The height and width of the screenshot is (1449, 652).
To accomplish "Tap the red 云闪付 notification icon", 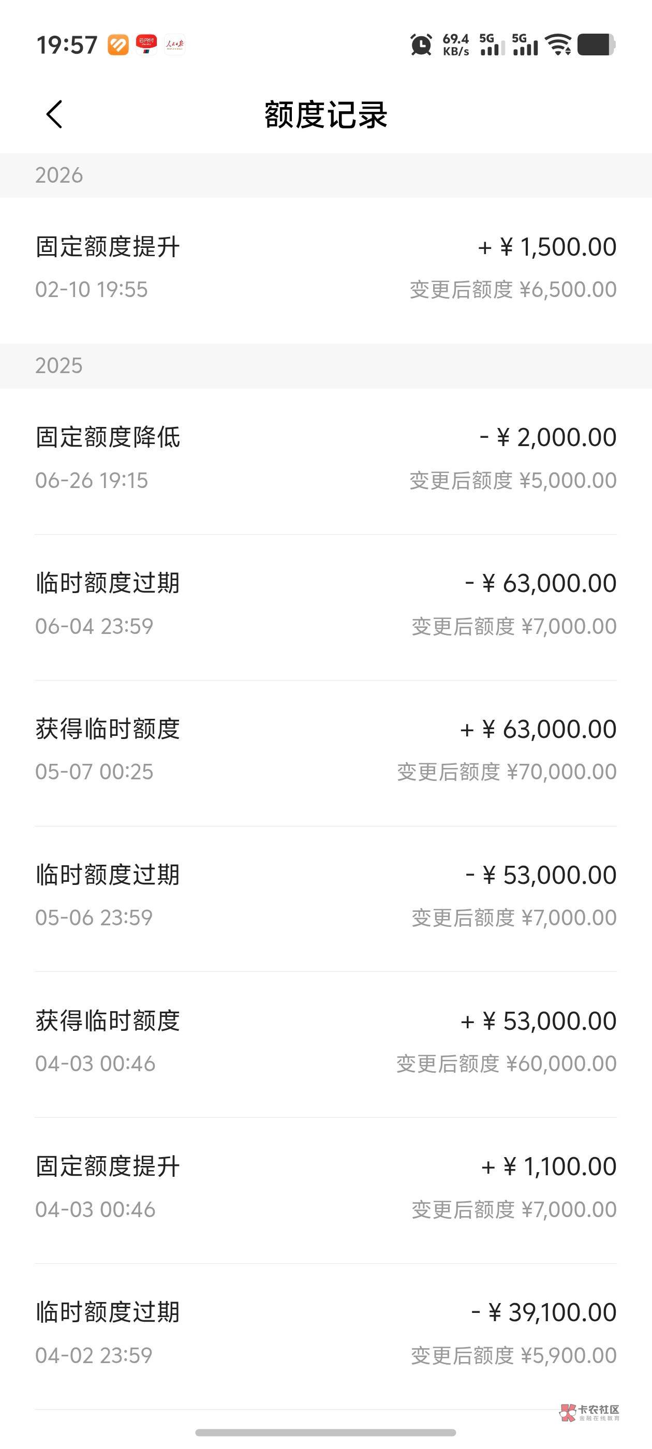I will coord(146,45).
